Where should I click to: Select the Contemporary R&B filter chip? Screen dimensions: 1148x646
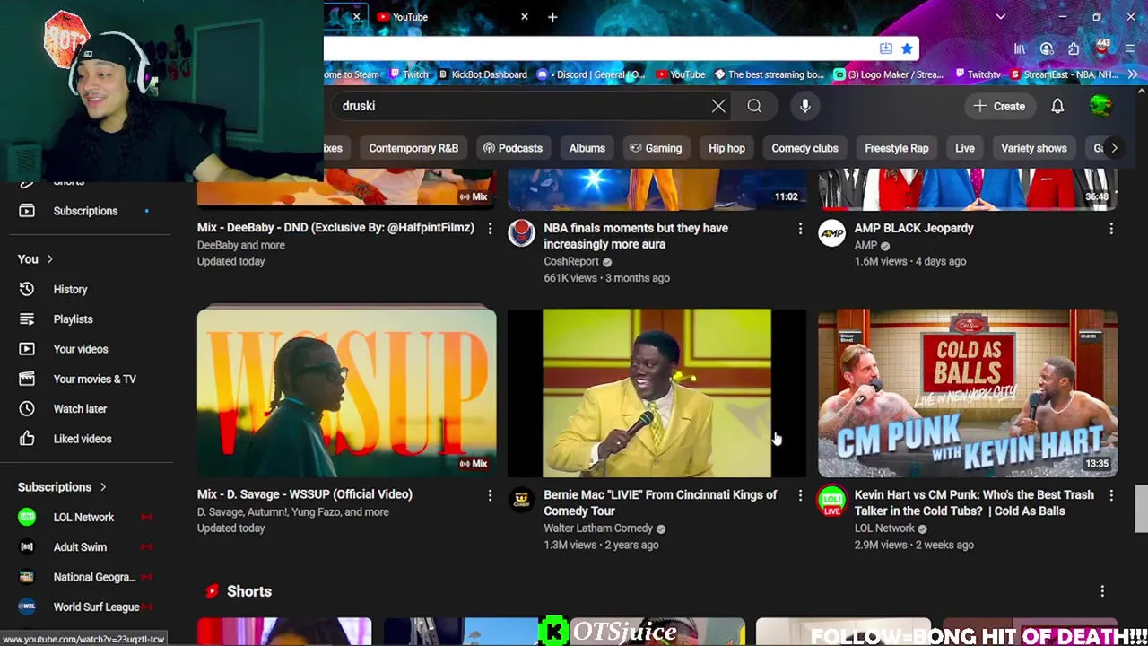click(x=413, y=148)
